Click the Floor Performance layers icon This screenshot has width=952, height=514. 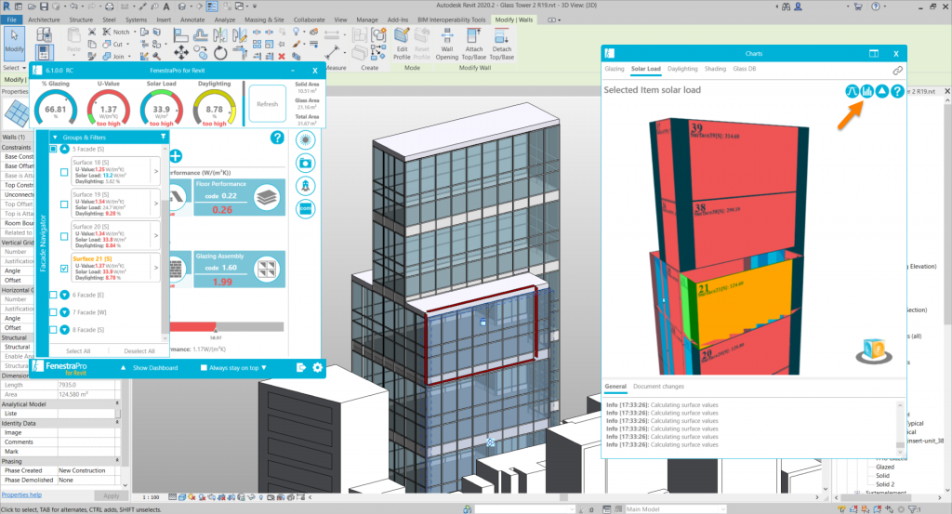(x=267, y=198)
